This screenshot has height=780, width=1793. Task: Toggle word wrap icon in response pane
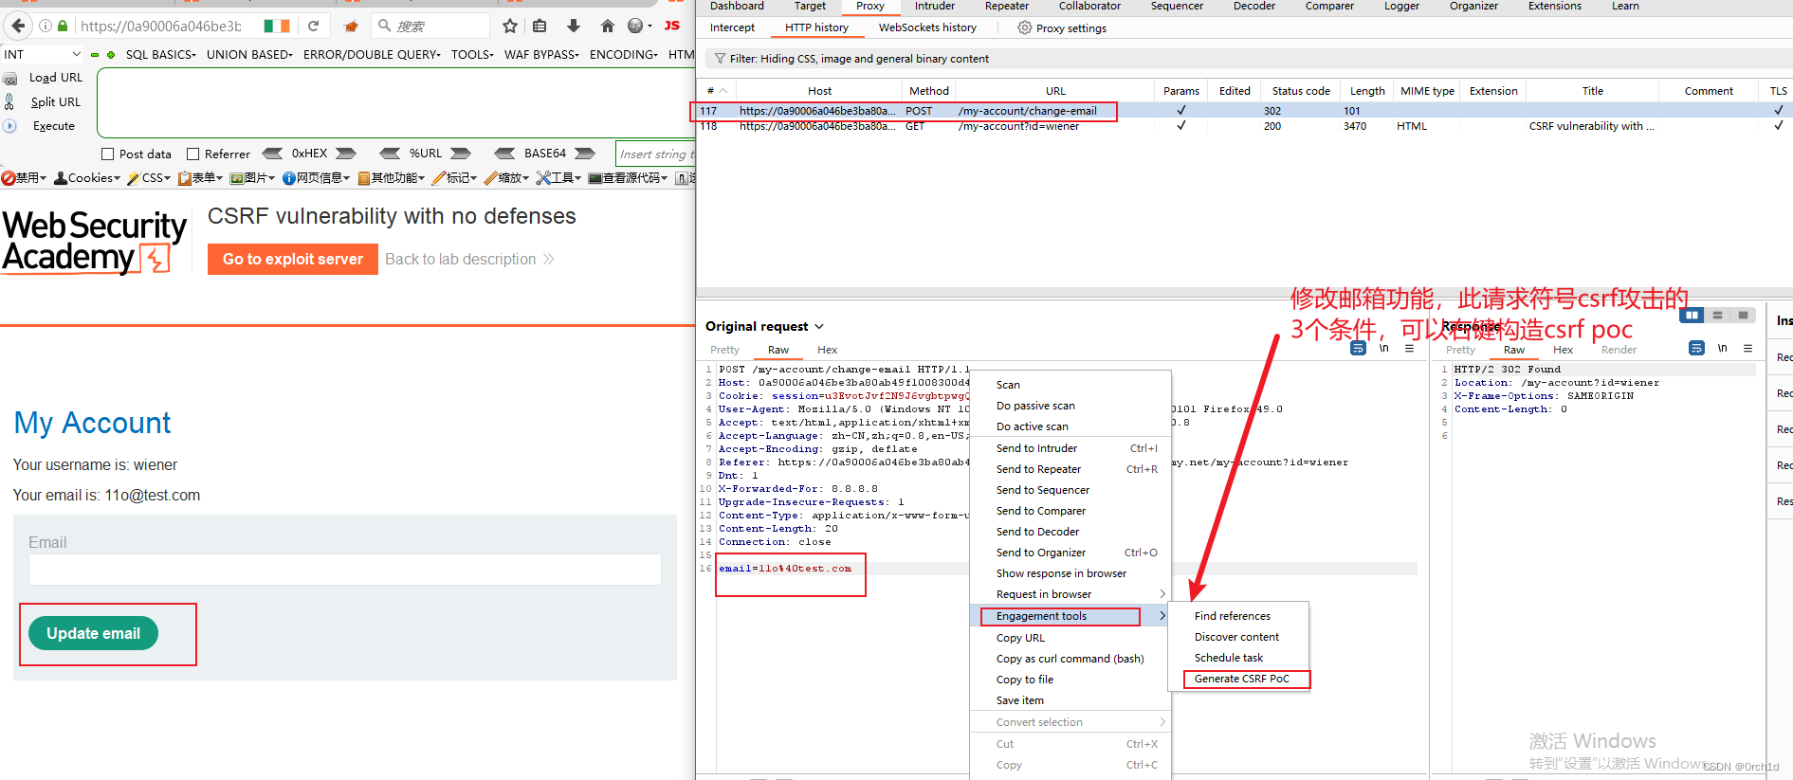pyautogui.click(x=1696, y=349)
